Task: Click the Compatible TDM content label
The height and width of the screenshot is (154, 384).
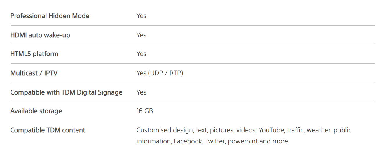Action: tap(48, 130)
